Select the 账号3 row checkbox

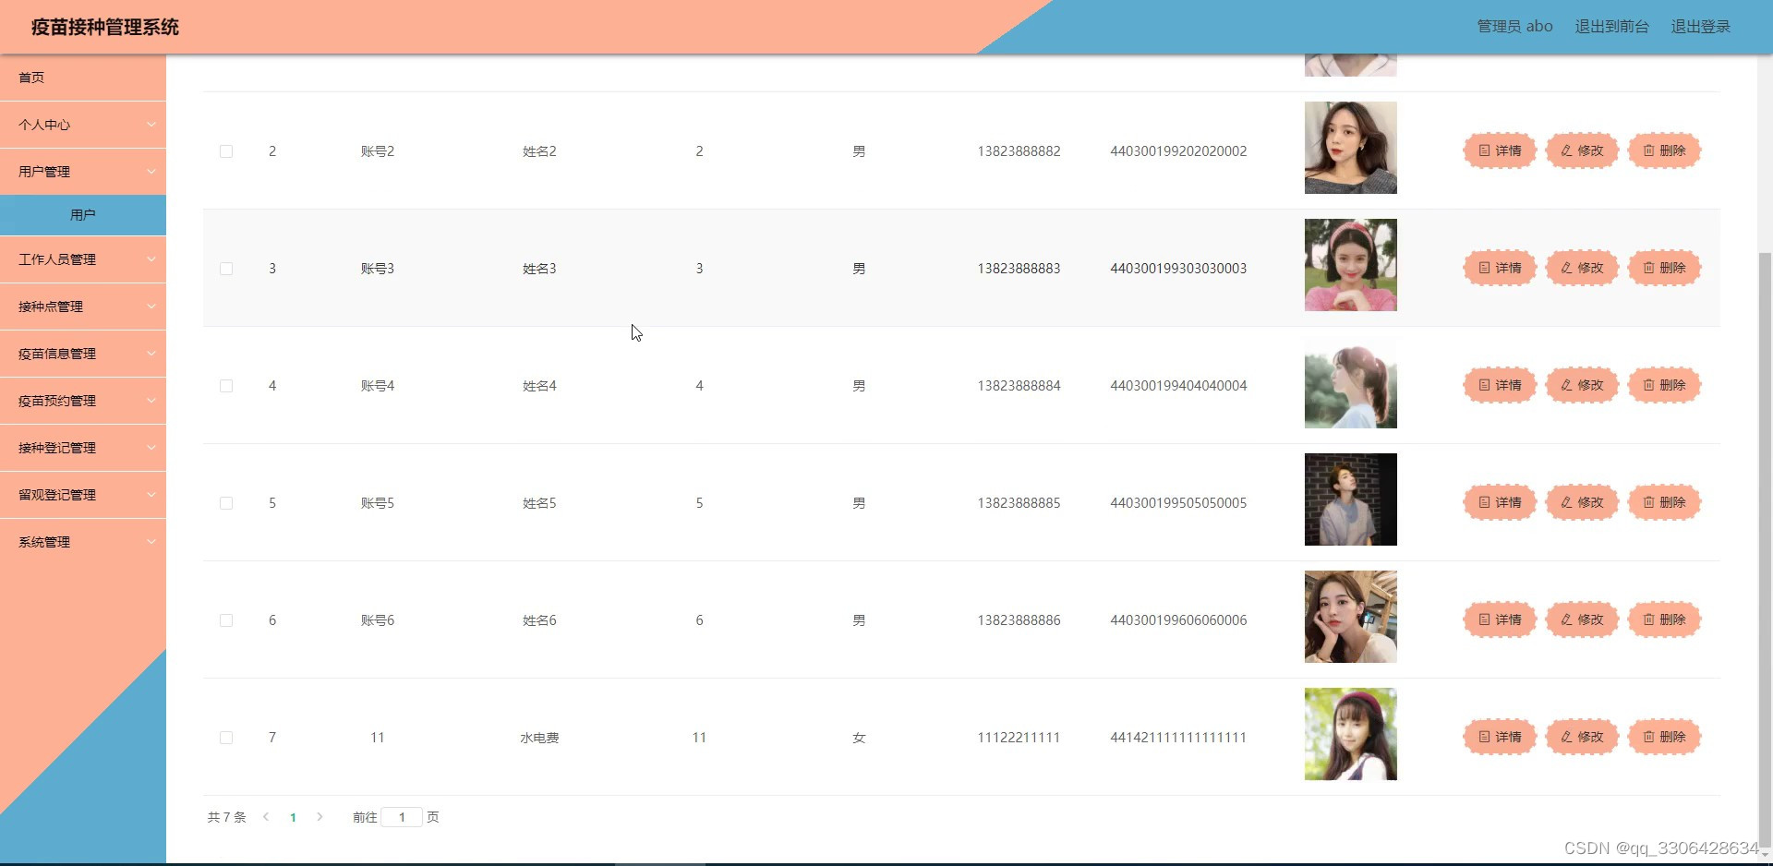point(226,269)
